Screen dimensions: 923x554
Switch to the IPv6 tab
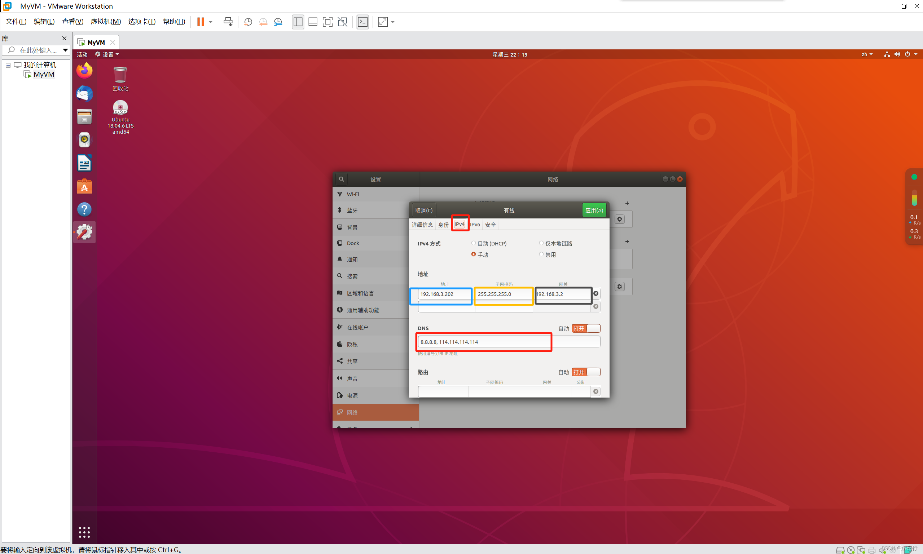475,224
